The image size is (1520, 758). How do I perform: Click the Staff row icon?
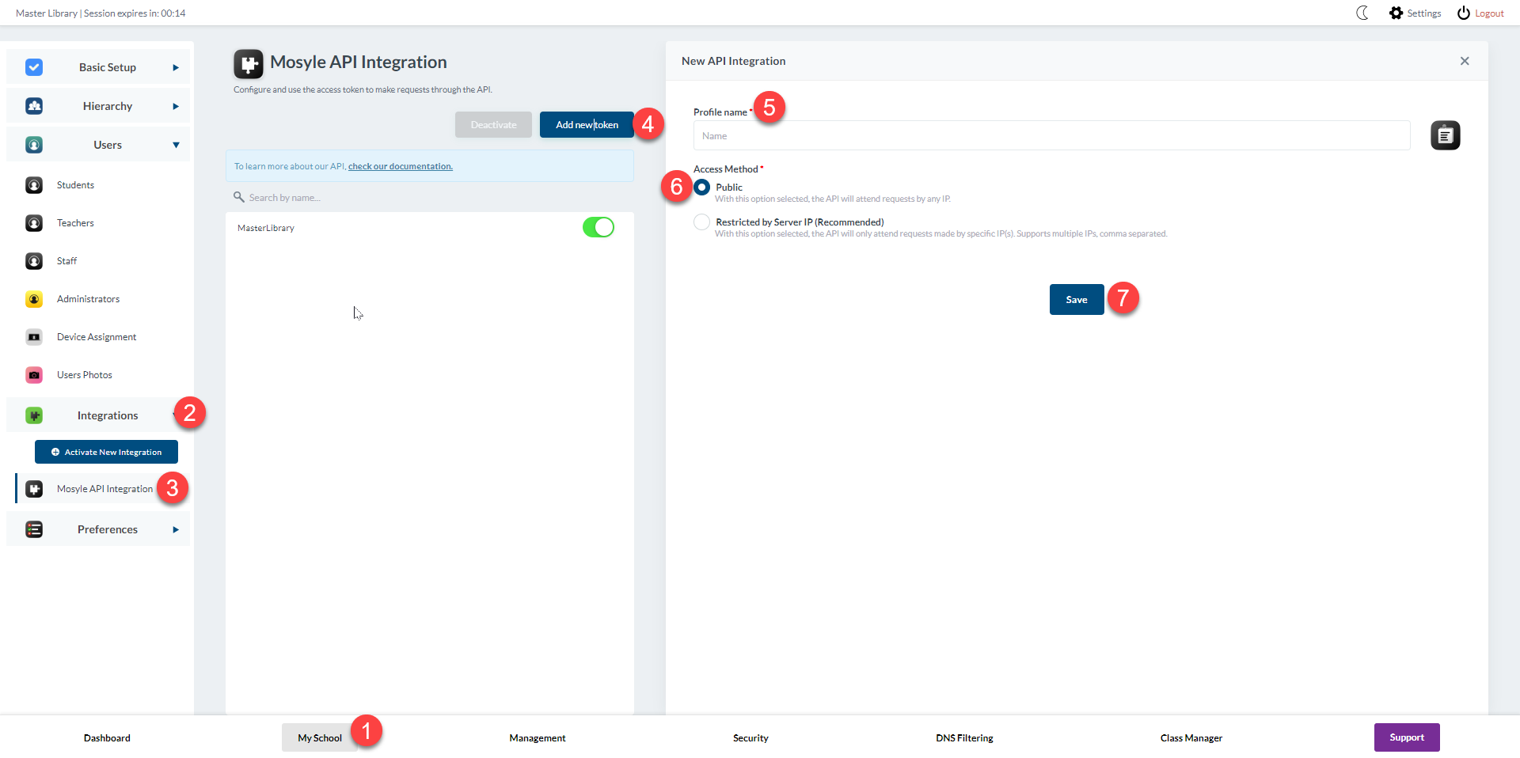pos(34,261)
